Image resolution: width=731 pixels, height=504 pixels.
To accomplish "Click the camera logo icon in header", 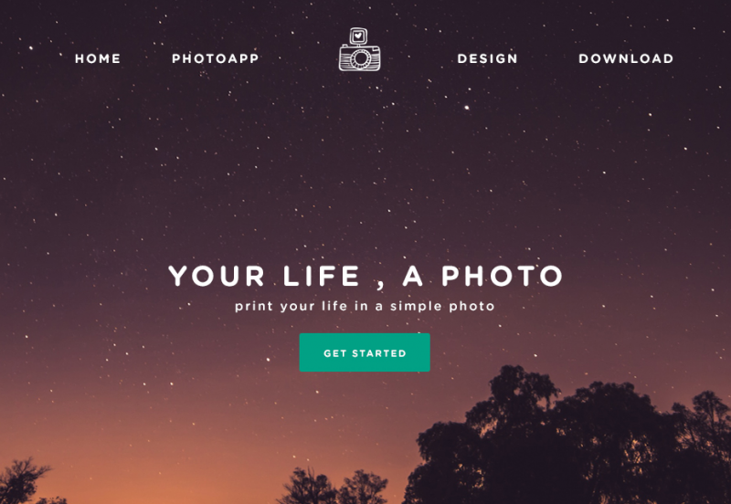I will click(359, 49).
